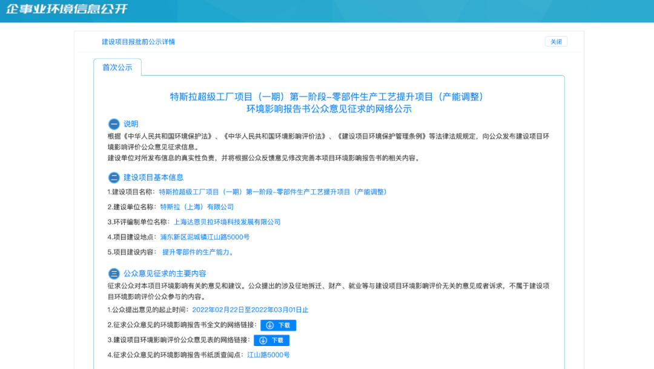Click paper review location 江山路5000号
The width and height of the screenshot is (654, 369).
tap(269, 355)
